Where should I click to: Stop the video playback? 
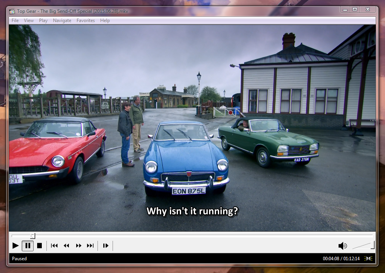(39, 246)
